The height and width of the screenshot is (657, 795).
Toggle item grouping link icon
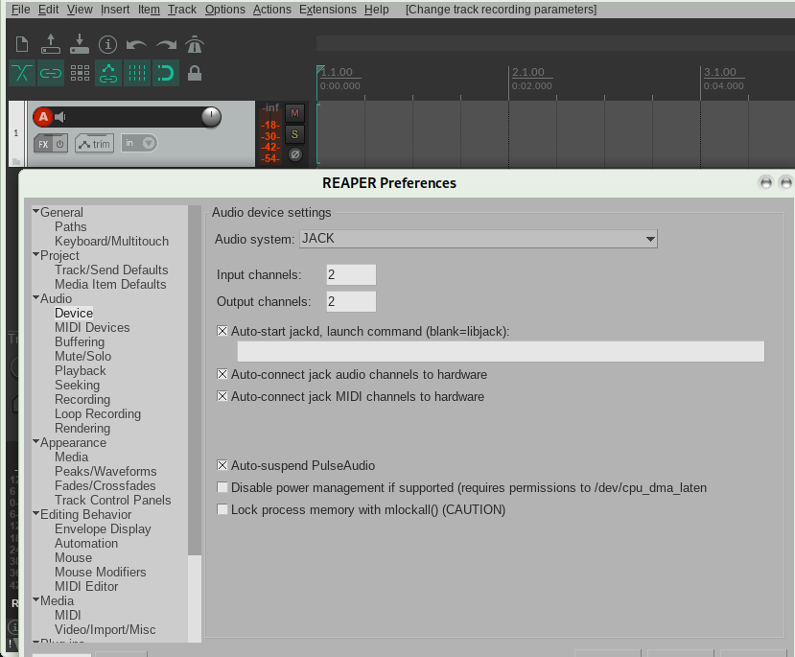[x=51, y=74]
